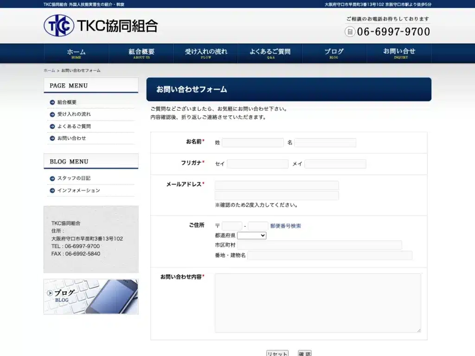The width and height of the screenshot is (475, 356).
Task: Click the お問い合わせフォーム page title
Action: coord(192,89)
